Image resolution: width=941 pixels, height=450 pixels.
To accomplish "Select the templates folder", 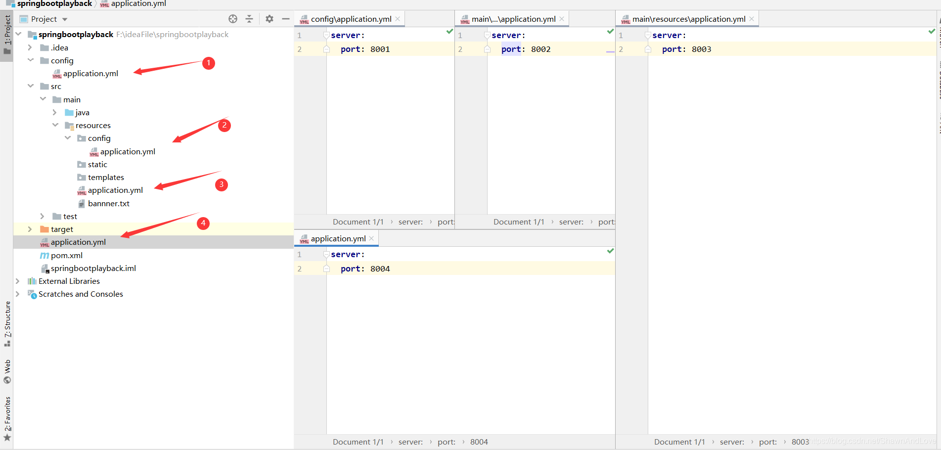I will pos(106,177).
